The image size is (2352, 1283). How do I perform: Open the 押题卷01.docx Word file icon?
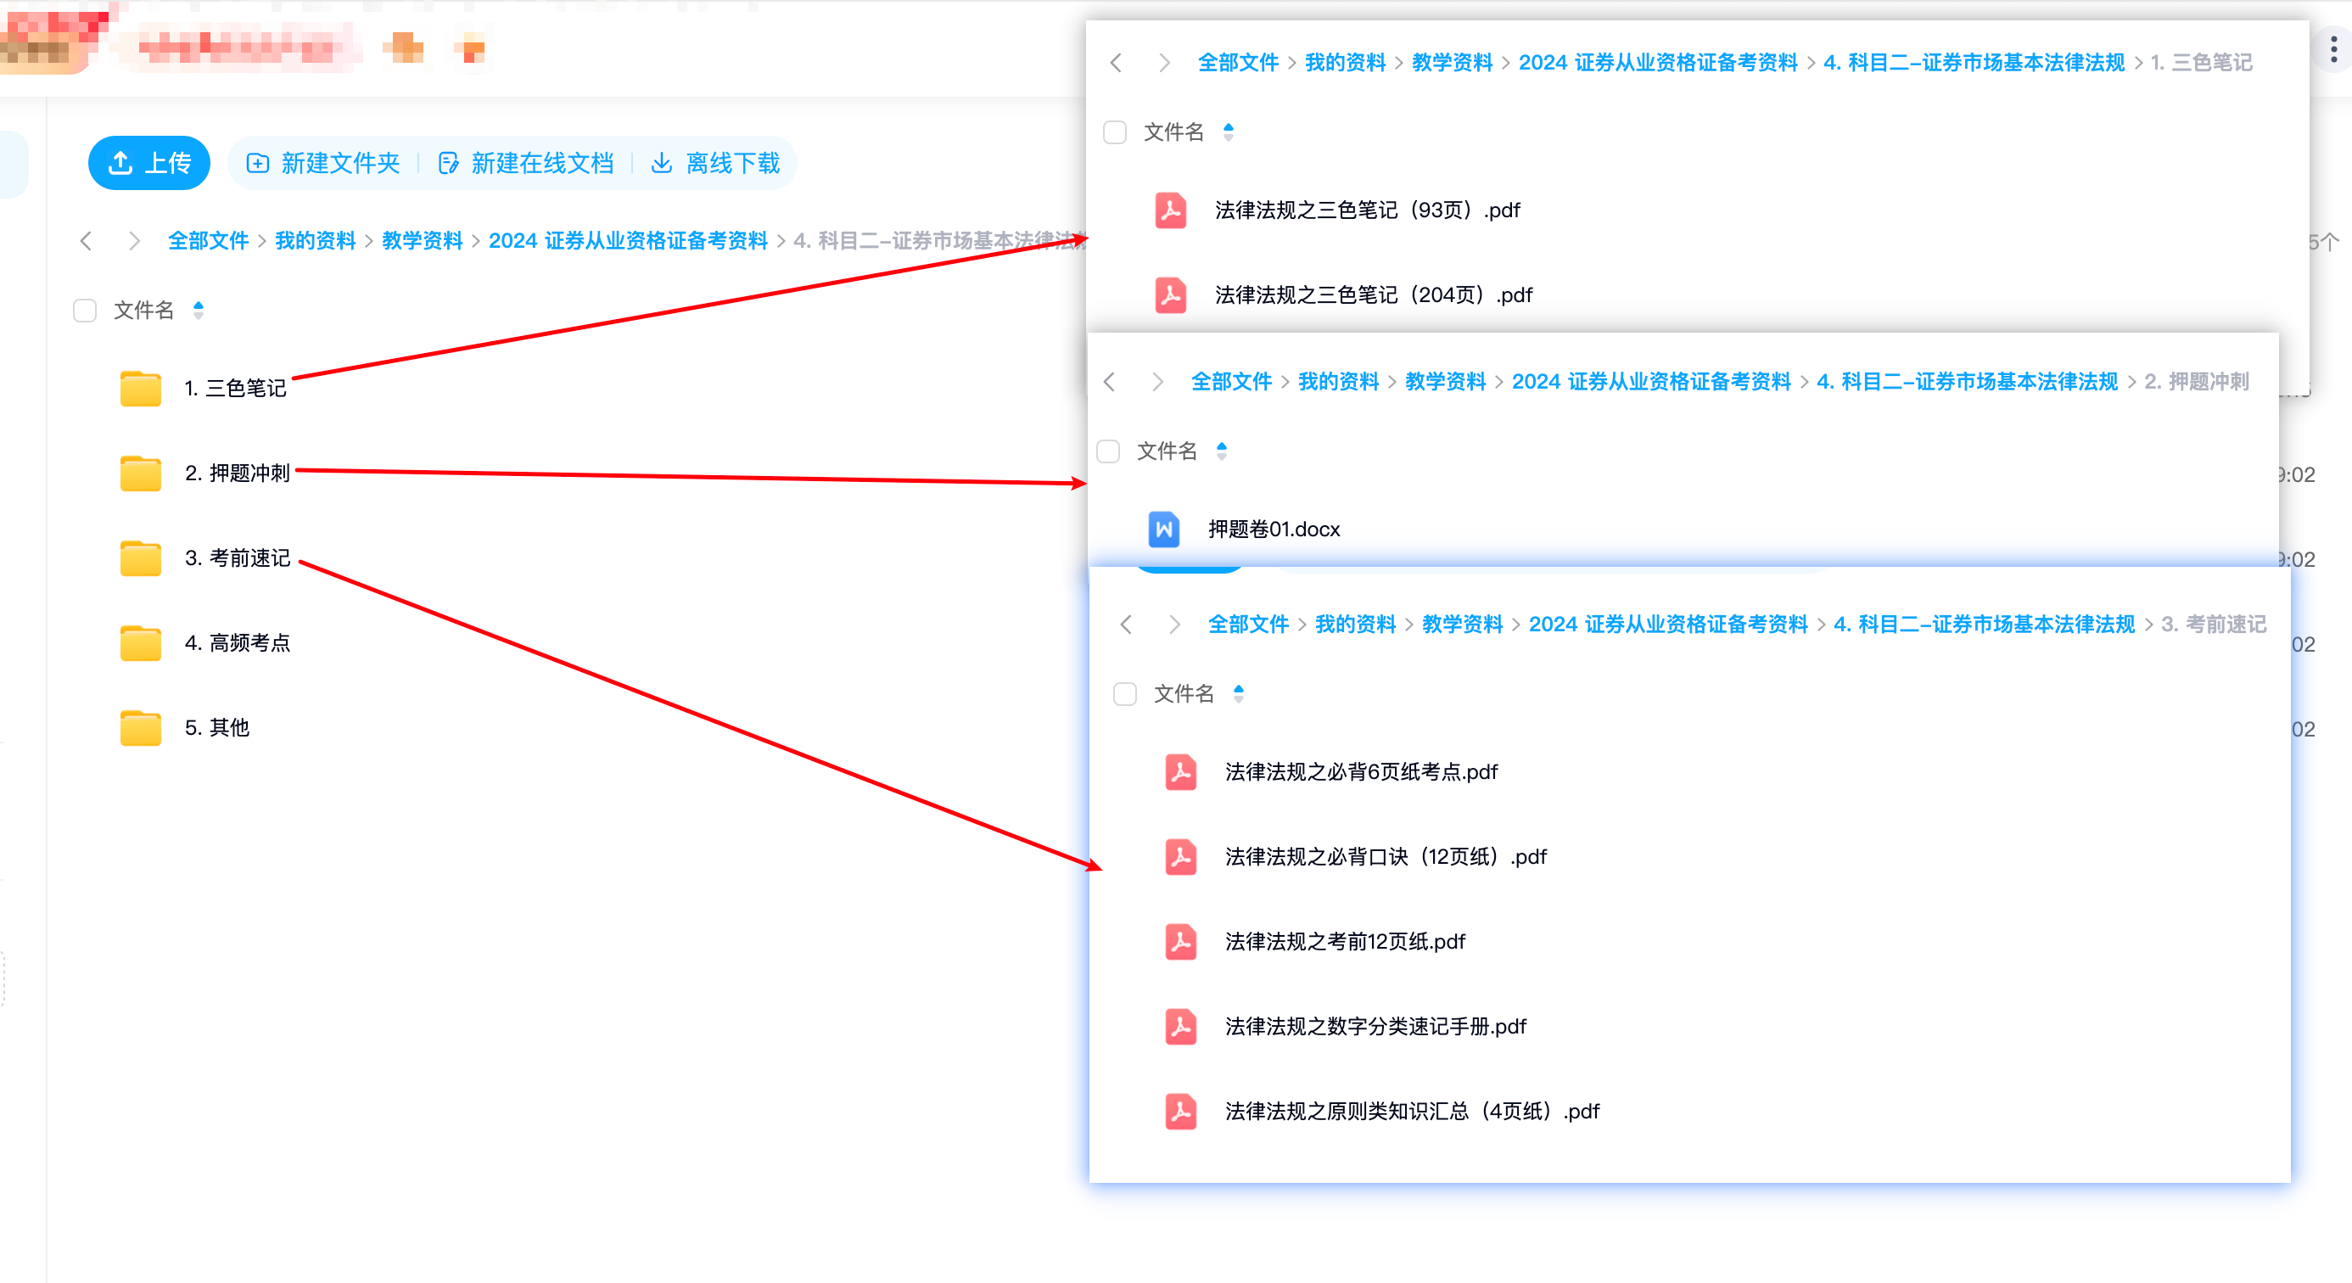[1163, 529]
